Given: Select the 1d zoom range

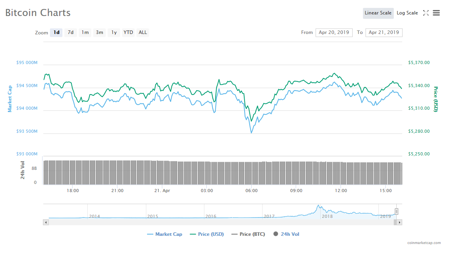Looking at the screenshot, I should click(57, 32).
